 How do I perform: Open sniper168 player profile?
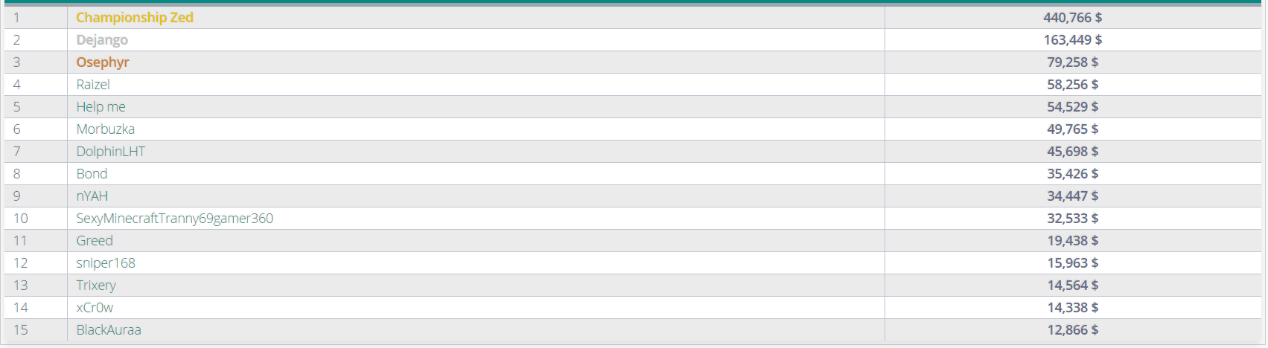click(x=106, y=262)
